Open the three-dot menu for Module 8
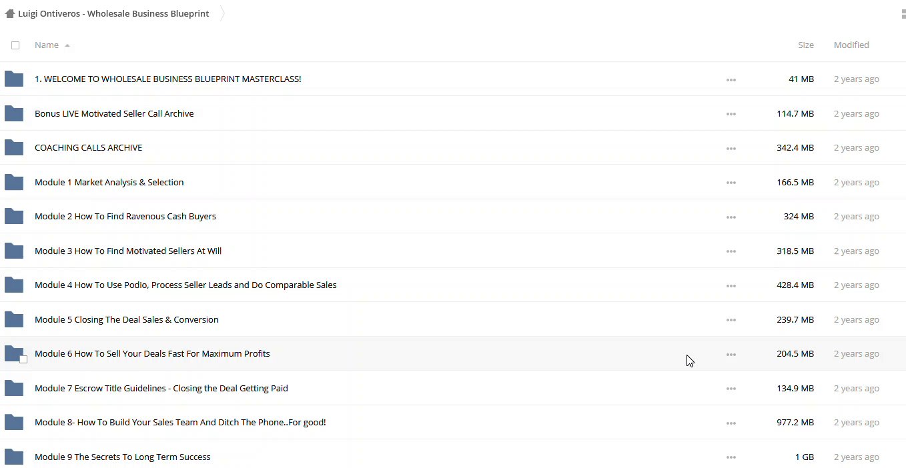906x468 pixels. pos(731,423)
